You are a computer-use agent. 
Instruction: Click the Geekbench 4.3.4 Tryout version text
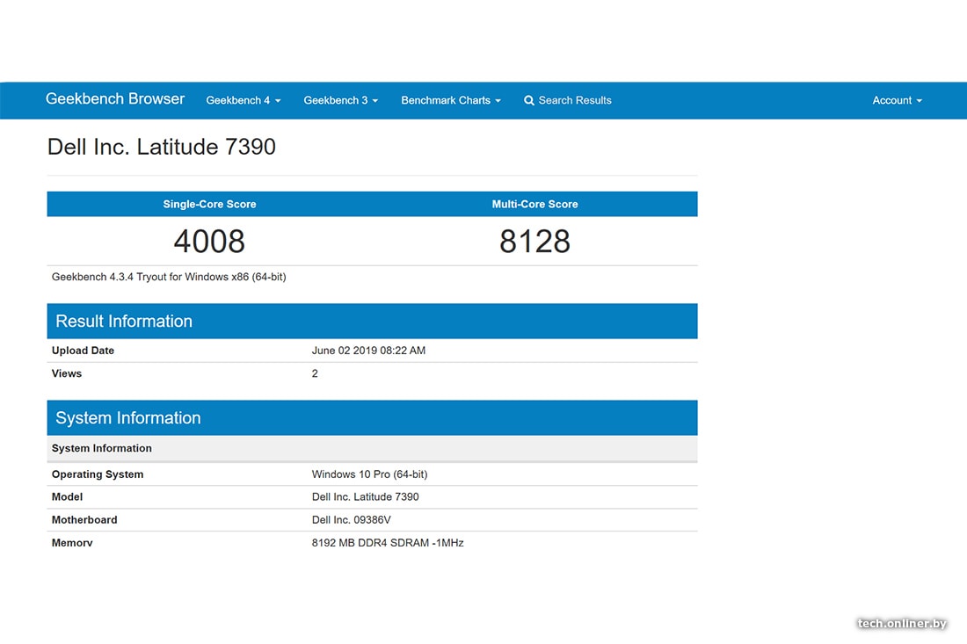tap(169, 277)
